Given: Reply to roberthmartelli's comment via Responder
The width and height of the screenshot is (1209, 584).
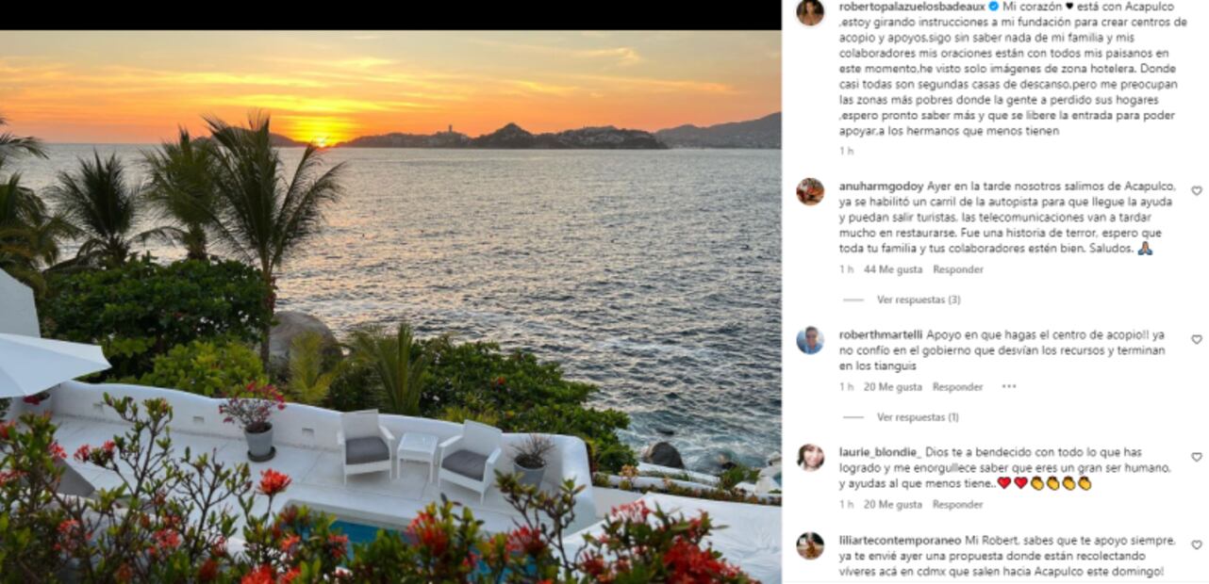Looking at the screenshot, I should pyautogui.click(x=958, y=387).
